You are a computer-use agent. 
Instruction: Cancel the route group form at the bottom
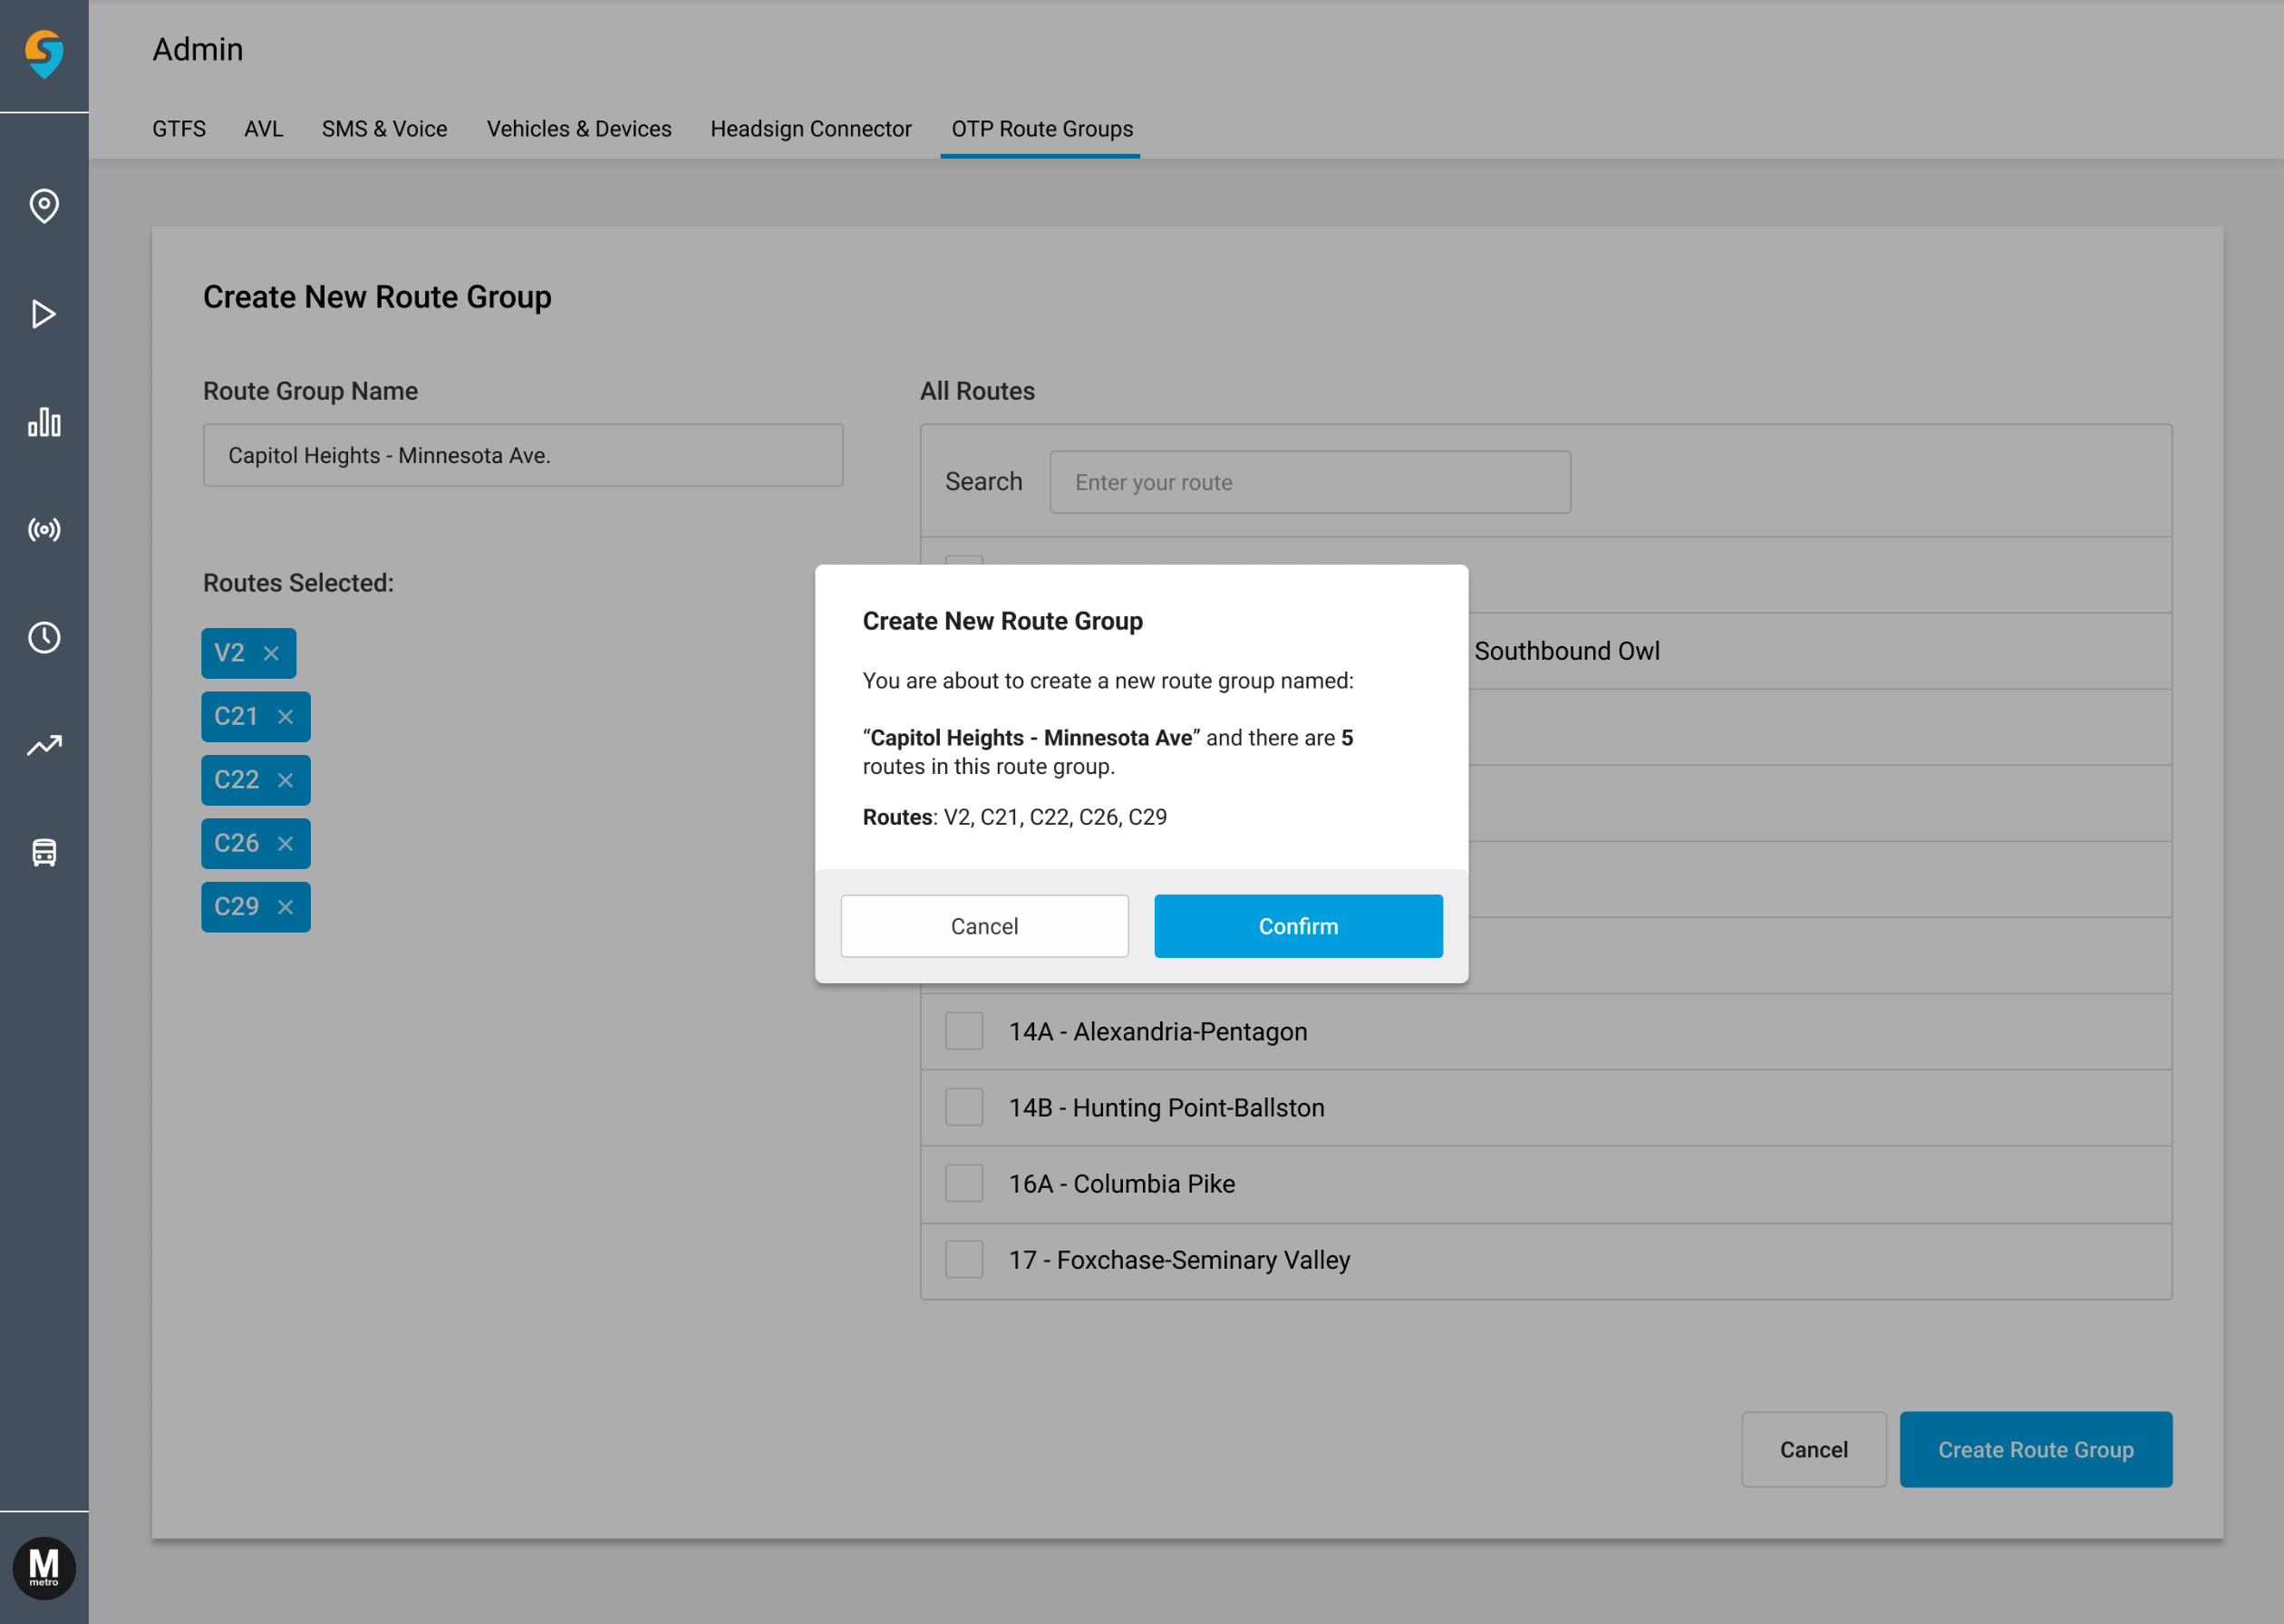[1813, 1449]
